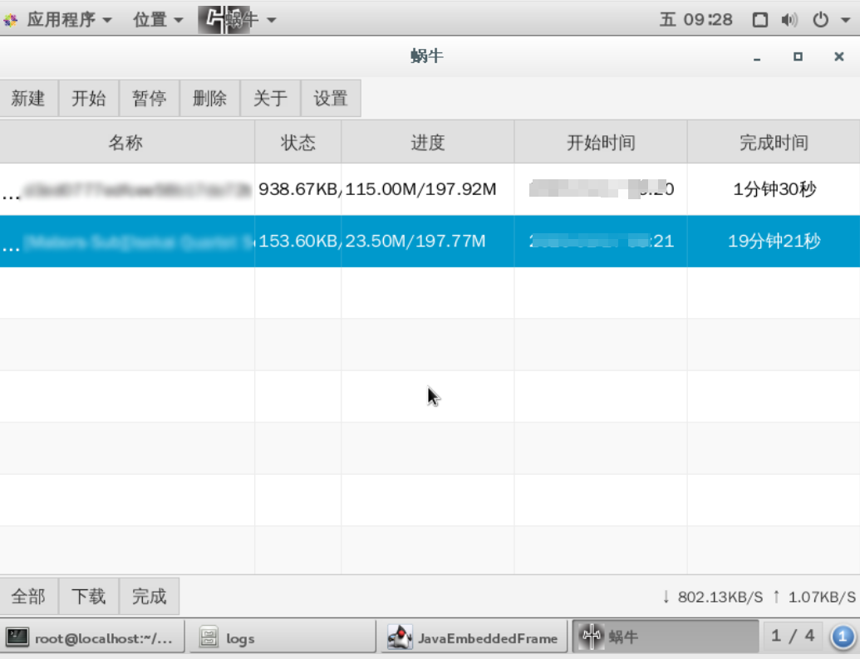Click 新建 to create new download

tap(28, 98)
